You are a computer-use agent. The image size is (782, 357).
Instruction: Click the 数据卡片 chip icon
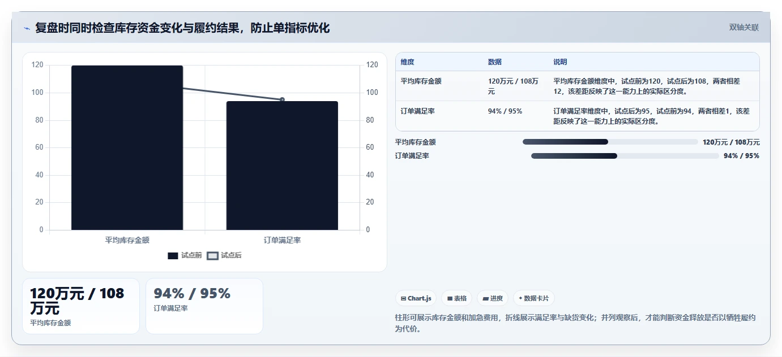tap(520, 298)
